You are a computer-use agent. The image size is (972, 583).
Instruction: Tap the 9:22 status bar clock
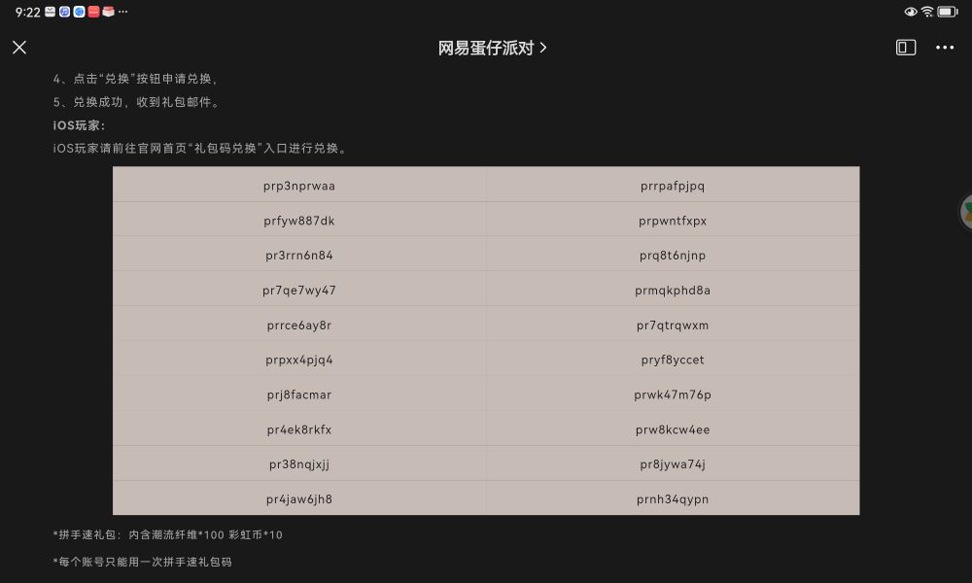click(27, 12)
